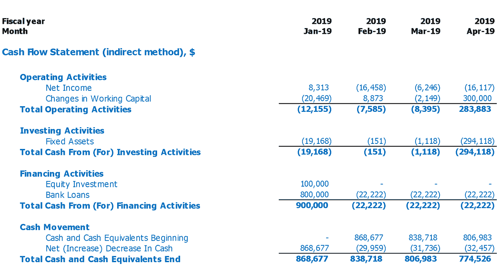Select the Apr-19 month column header
The width and height of the screenshot is (497, 280).
480,31
